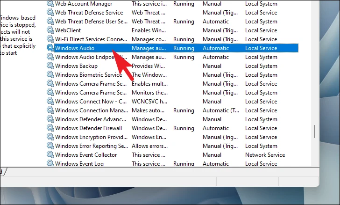Click the services list vertical scrollbar thumb
The image size is (340, 205).
coord(315,132)
